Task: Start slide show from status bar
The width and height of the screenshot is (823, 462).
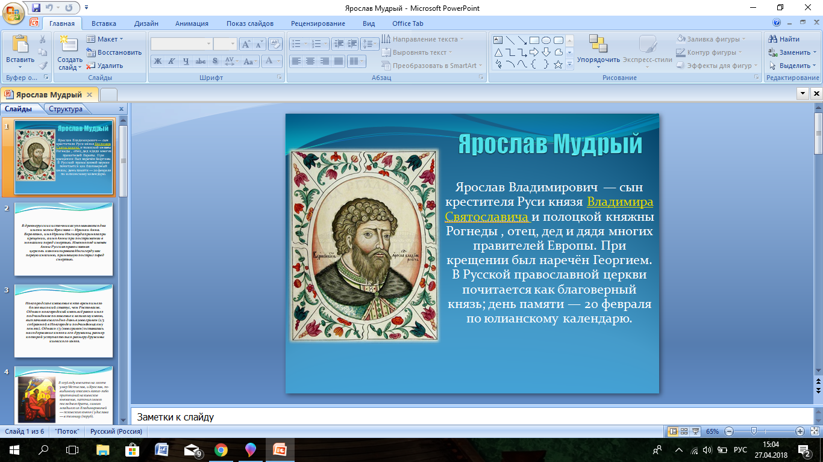Action: tap(695, 431)
